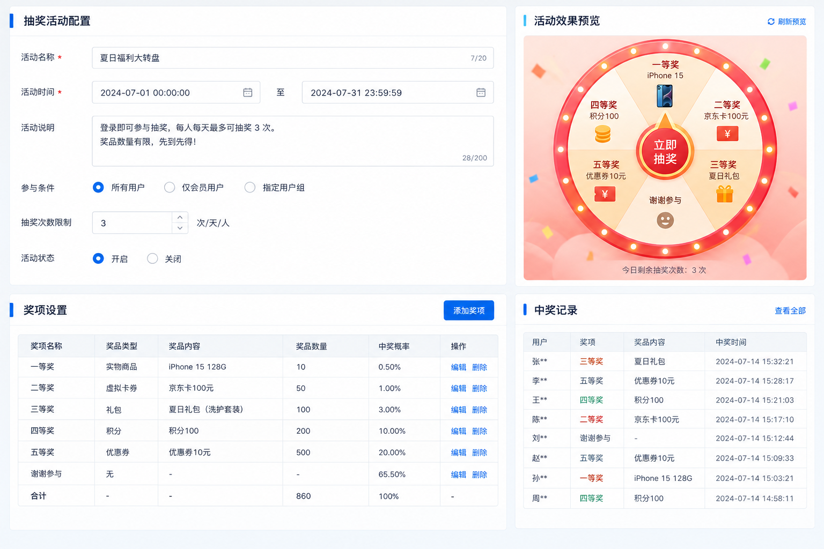The image size is (824, 549).
Task: Delete the 一等奖 prize row
Action: (x=480, y=367)
